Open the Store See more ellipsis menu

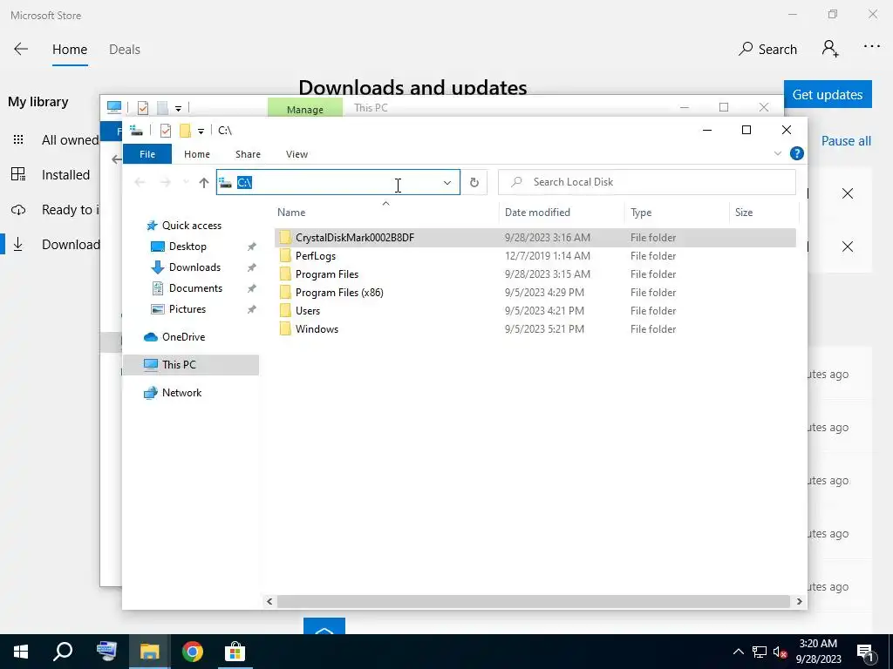[871, 47]
